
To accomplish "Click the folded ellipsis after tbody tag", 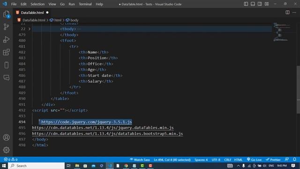I will [79, 29].
